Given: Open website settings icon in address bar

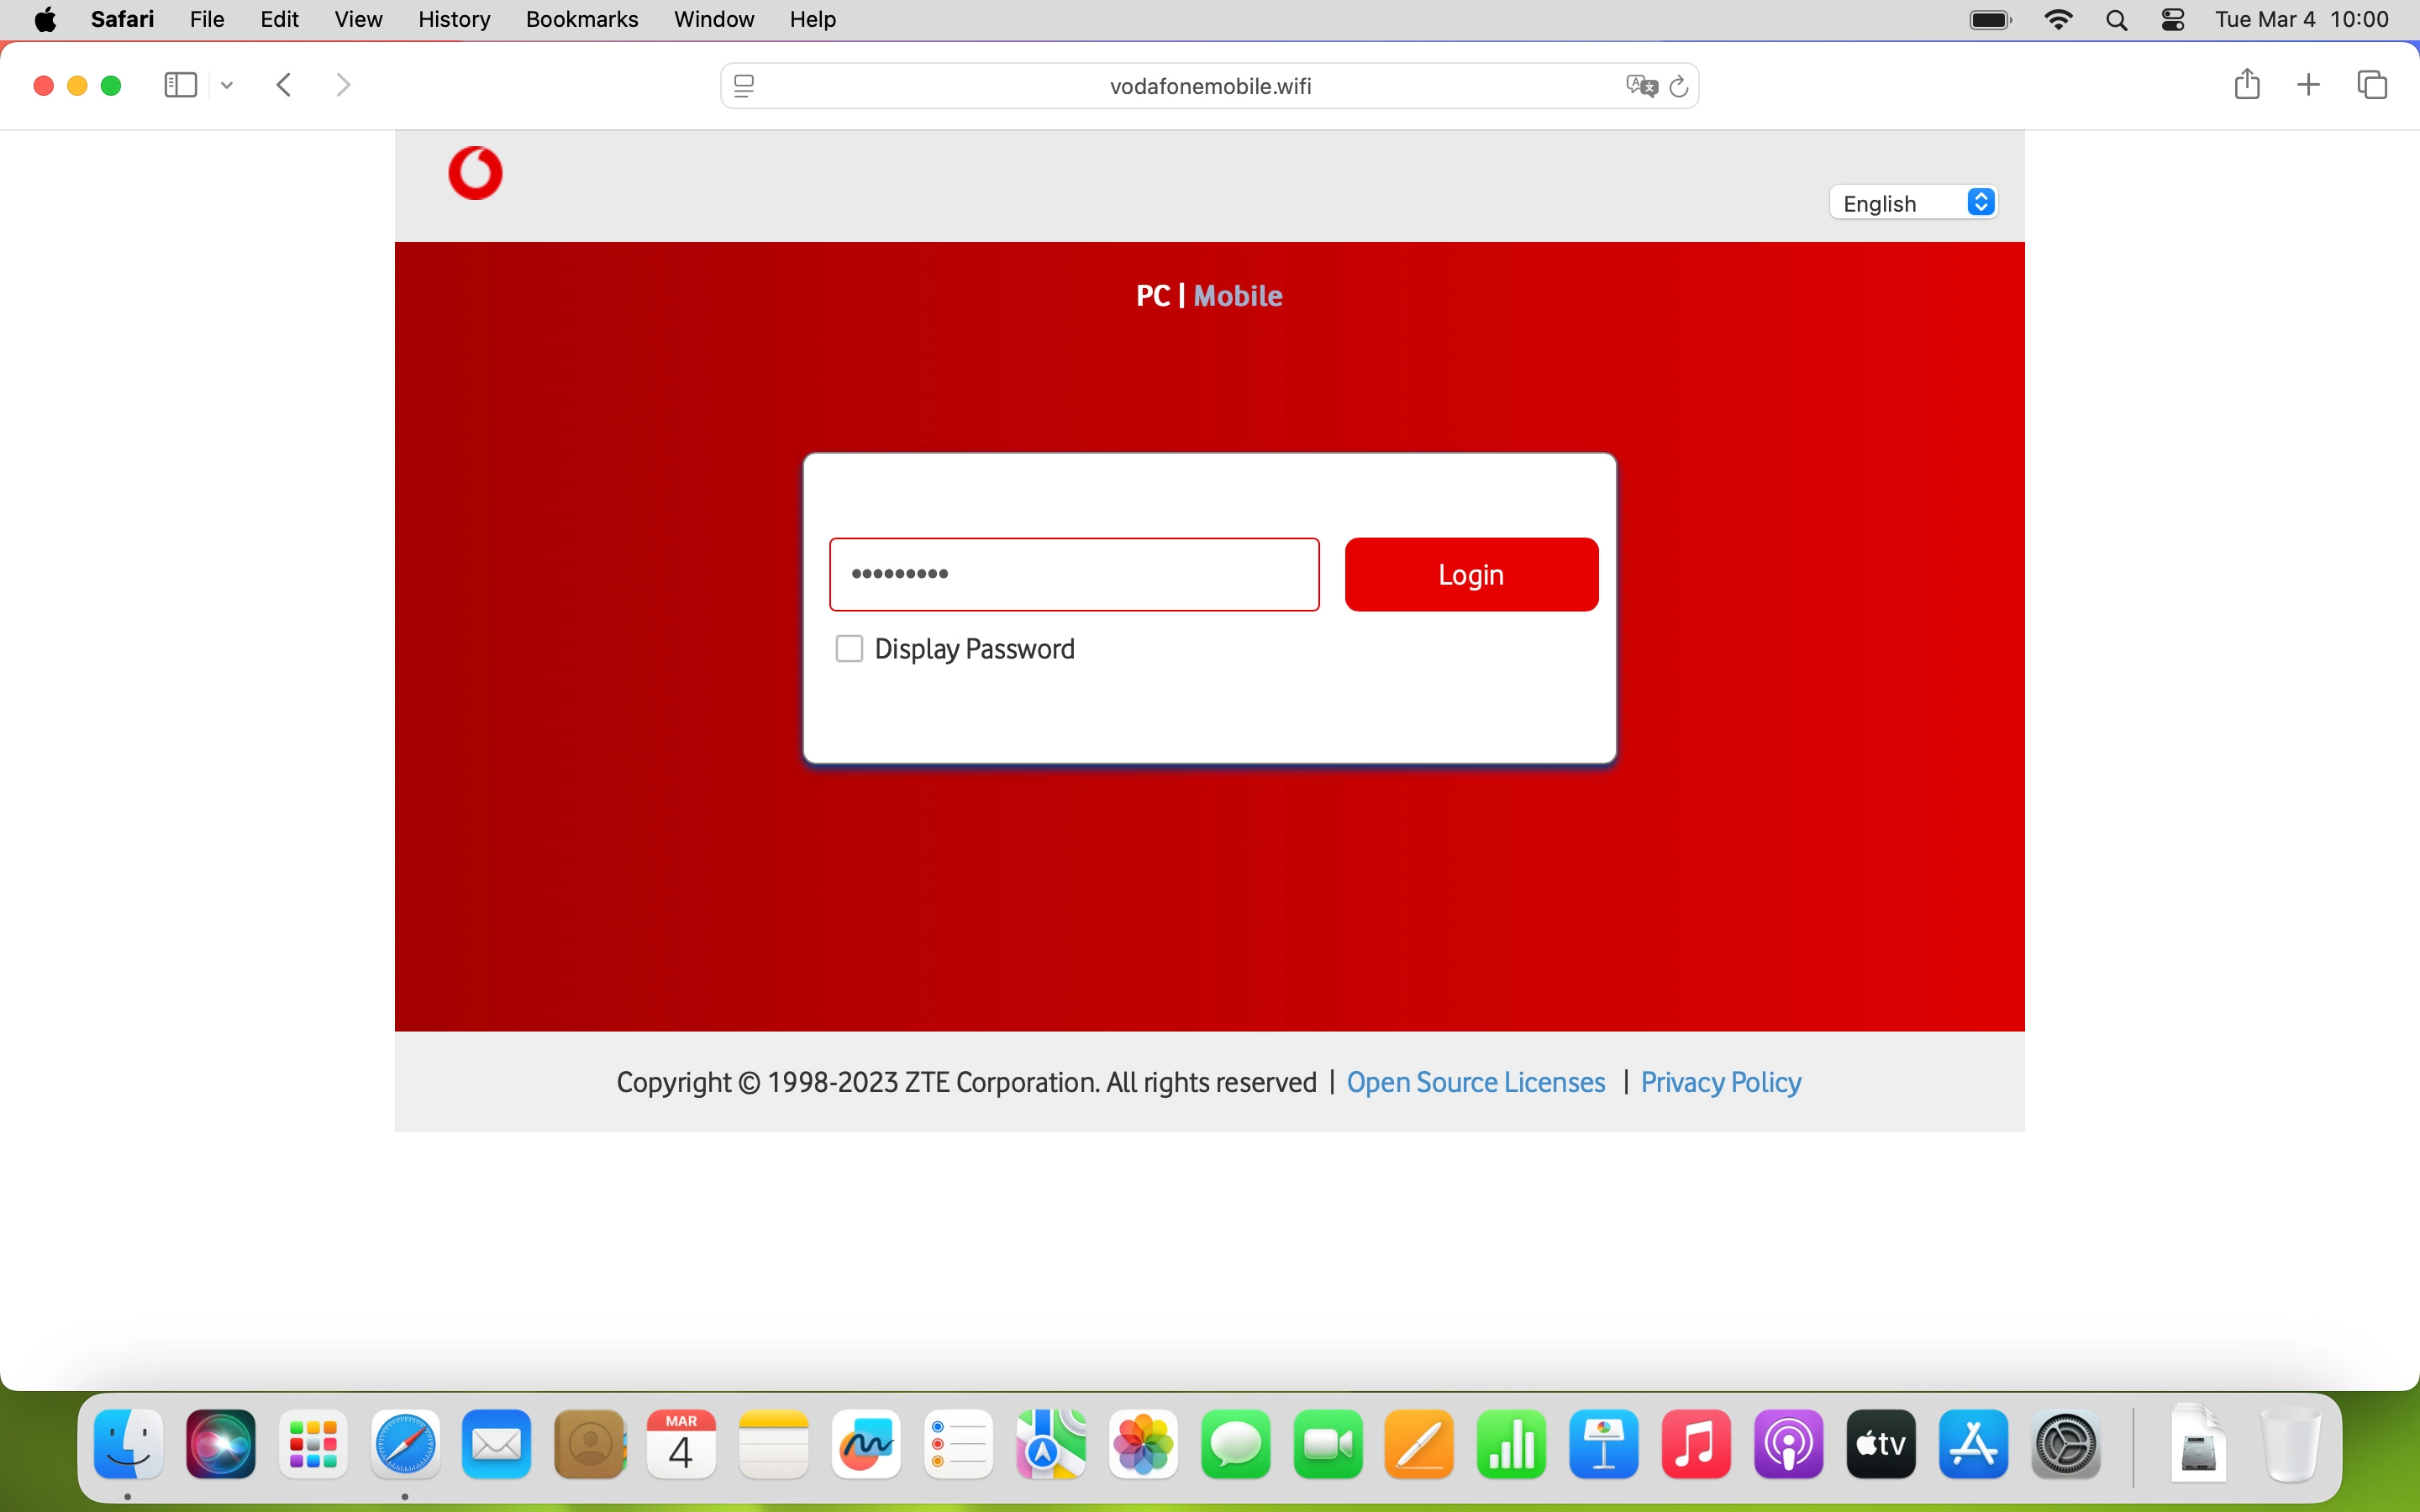Looking at the screenshot, I should 744,86.
